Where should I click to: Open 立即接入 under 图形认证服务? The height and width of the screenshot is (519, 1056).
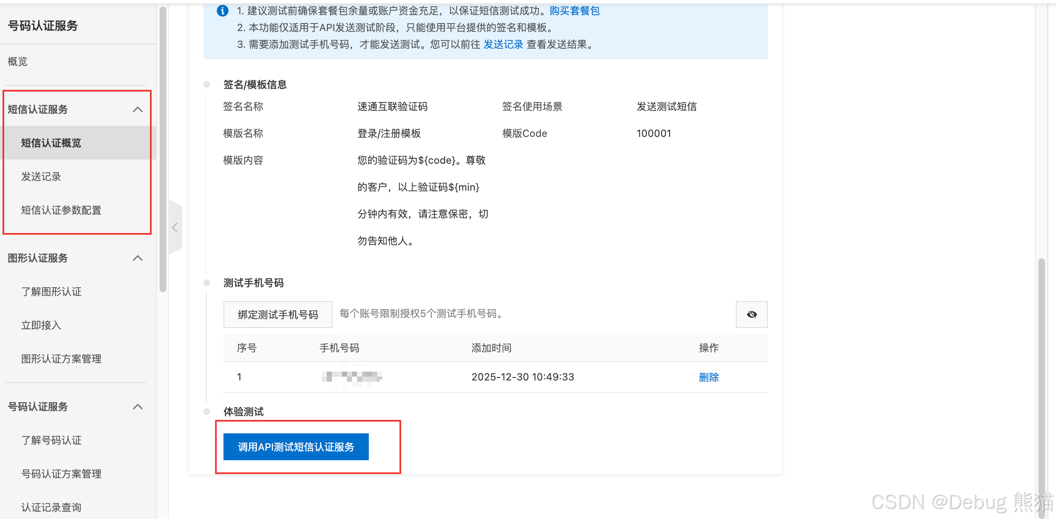click(x=40, y=325)
